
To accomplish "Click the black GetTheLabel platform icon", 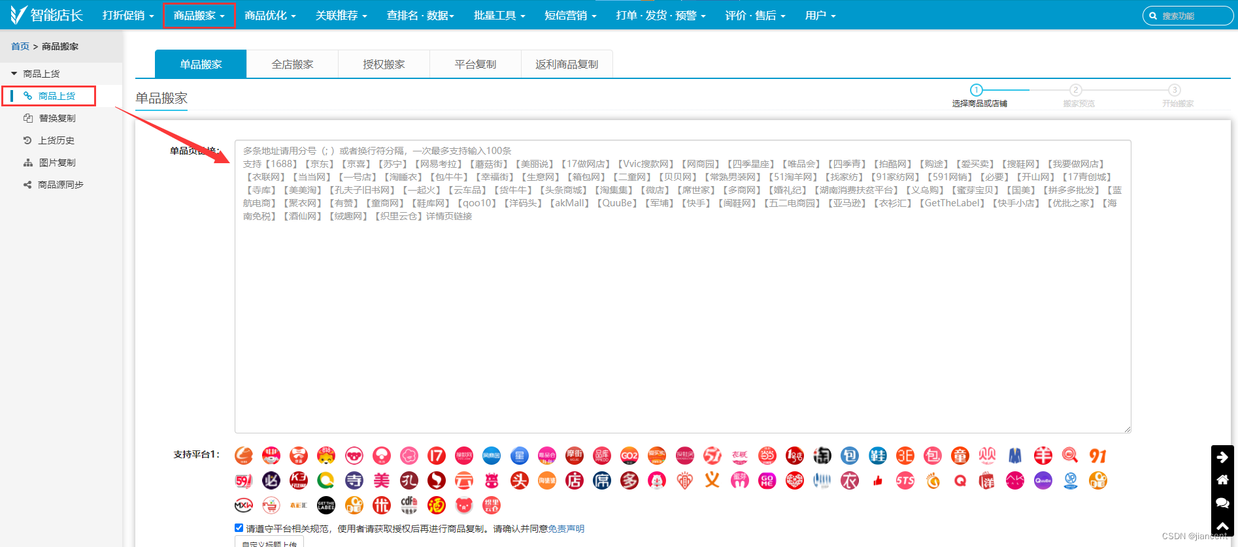I will pyautogui.click(x=326, y=505).
